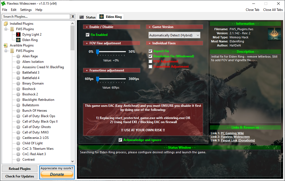Click the gear icon beside Blacklight: Retribution
Screen dimensions: 285x181
pyautogui.click(x=18, y=100)
